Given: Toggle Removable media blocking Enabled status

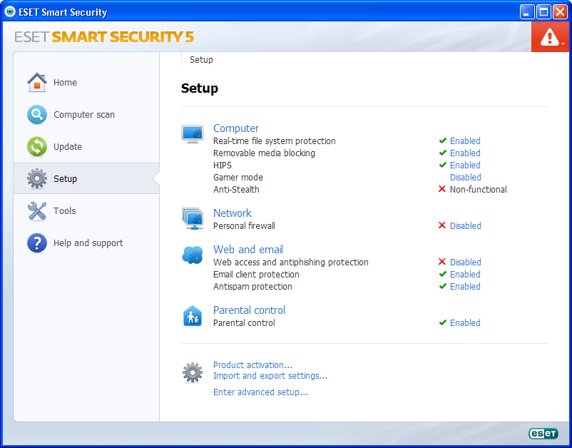Looking at the screenshot, I should point(465,153).
